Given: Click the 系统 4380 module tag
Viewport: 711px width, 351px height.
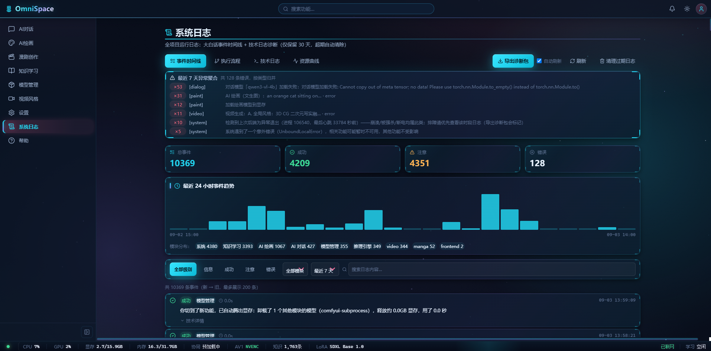Looking at the screenshot, I should point(207,246).
